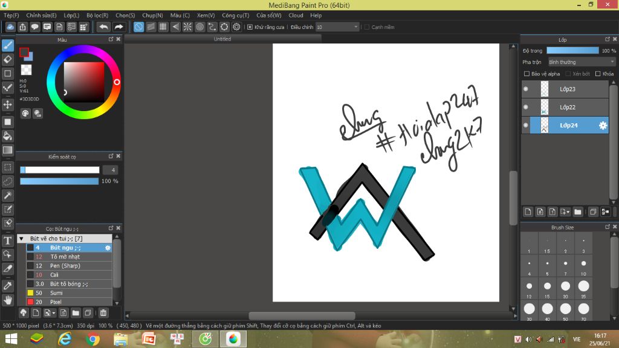Click VIE language indicator in system tray
This screenshot has height=348, width=619.
click(x=576, y=340)
